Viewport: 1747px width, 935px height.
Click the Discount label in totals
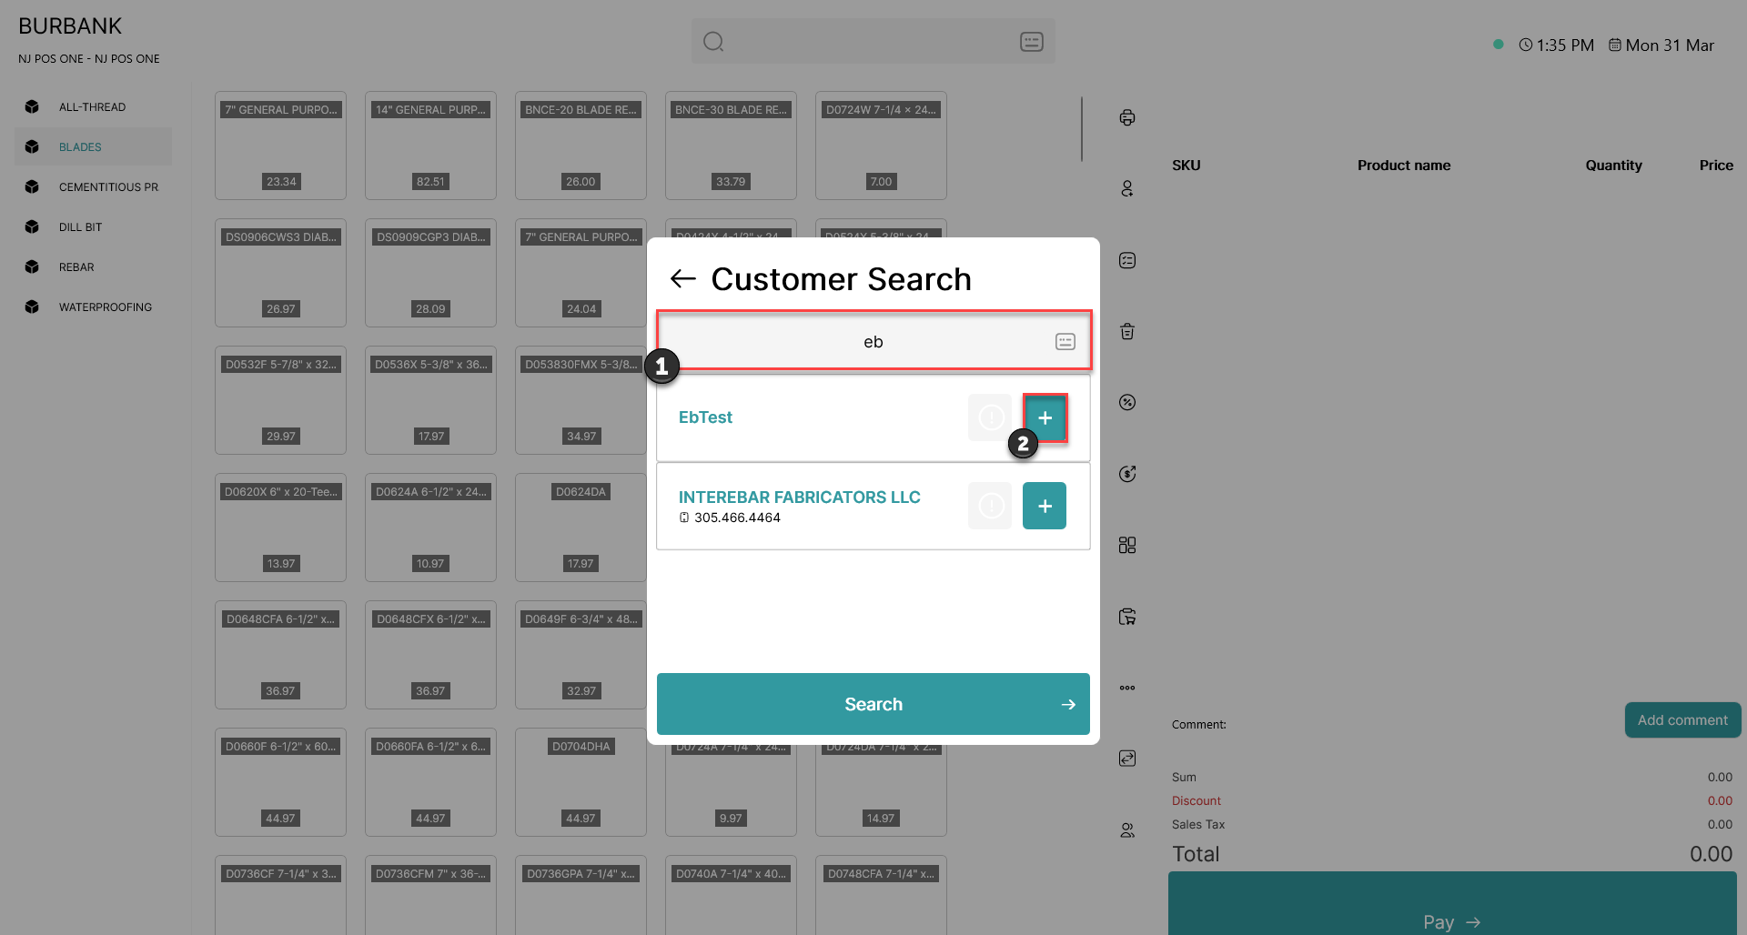point(1196,800)
